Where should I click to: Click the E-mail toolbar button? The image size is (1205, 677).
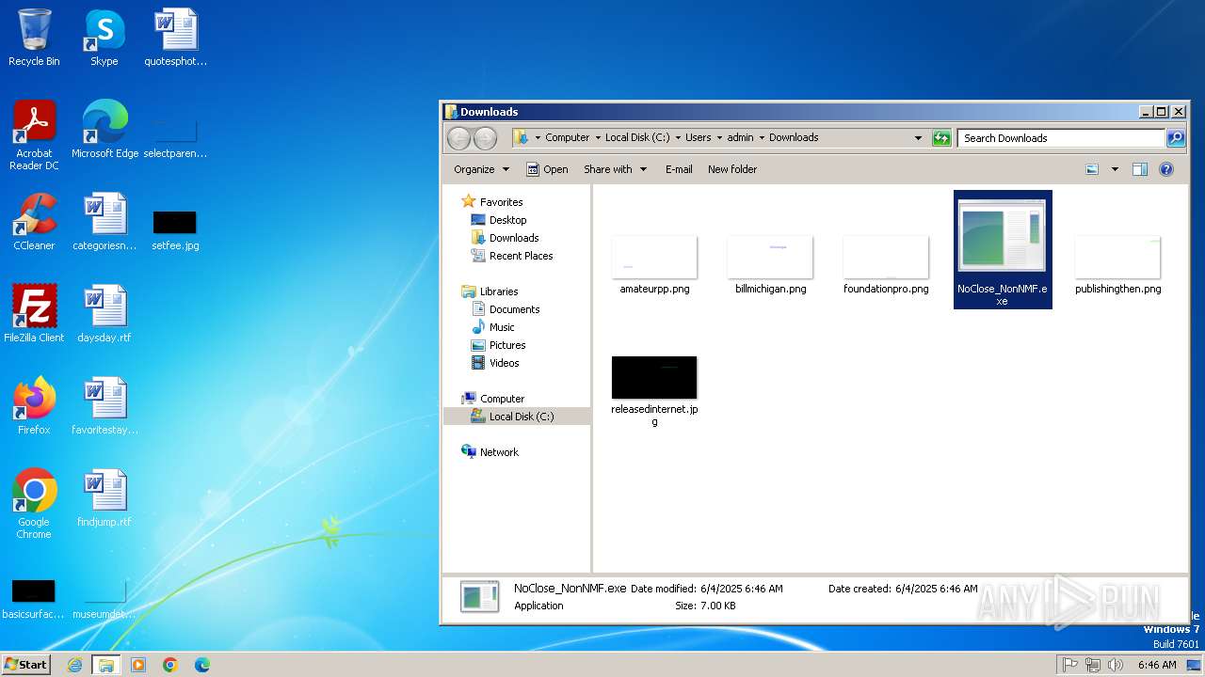click(679, 169)
